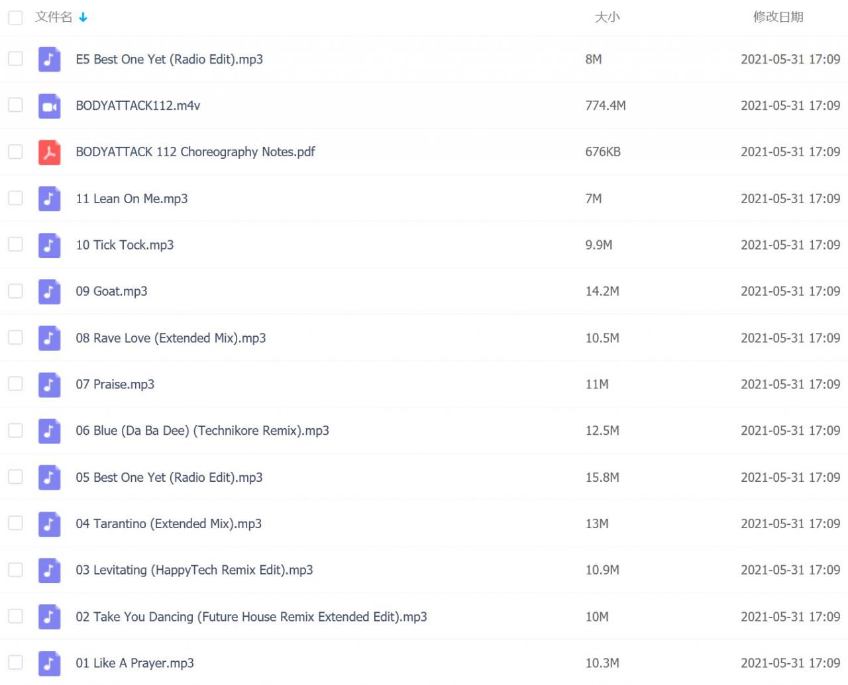The width and height of the screenshot is (848, 685).
Task: Open 03 Levitating (HappyTech Remix Edit).mp3
Action: click(x=194, y=570)
